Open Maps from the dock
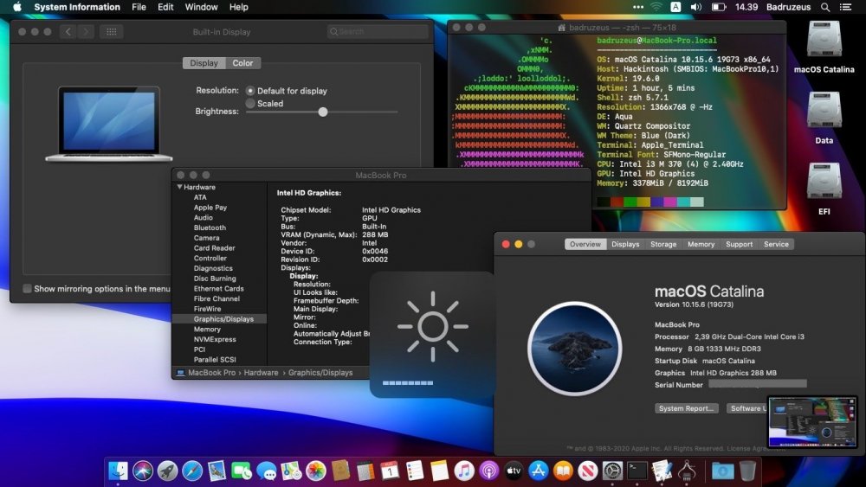 (x=291, y=471)
